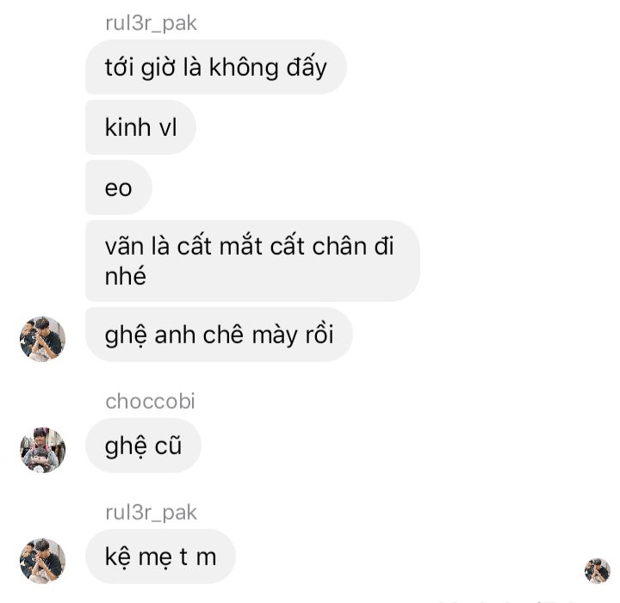Select the 'vãn là cất mắt cất chân' message
620x603 pixels.
coord(252,261)
